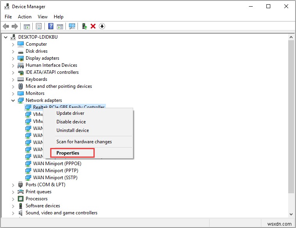The image size is (296, 228).
Task: Click the vertical scrollbar thumb
Action: pos(291,117)
